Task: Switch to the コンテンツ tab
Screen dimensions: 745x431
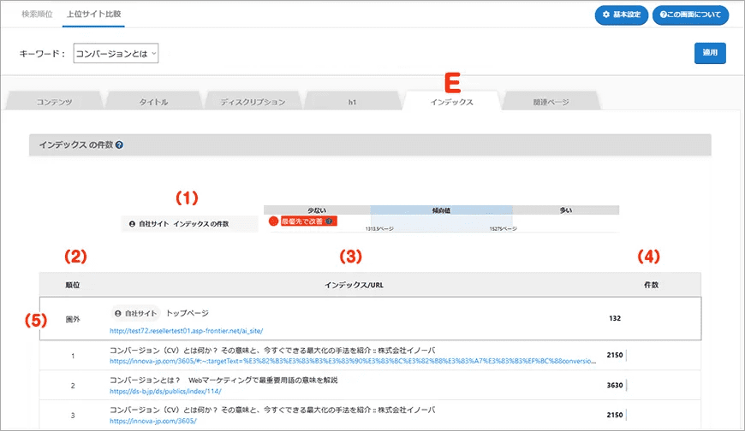Action: (x=54, y=102)
